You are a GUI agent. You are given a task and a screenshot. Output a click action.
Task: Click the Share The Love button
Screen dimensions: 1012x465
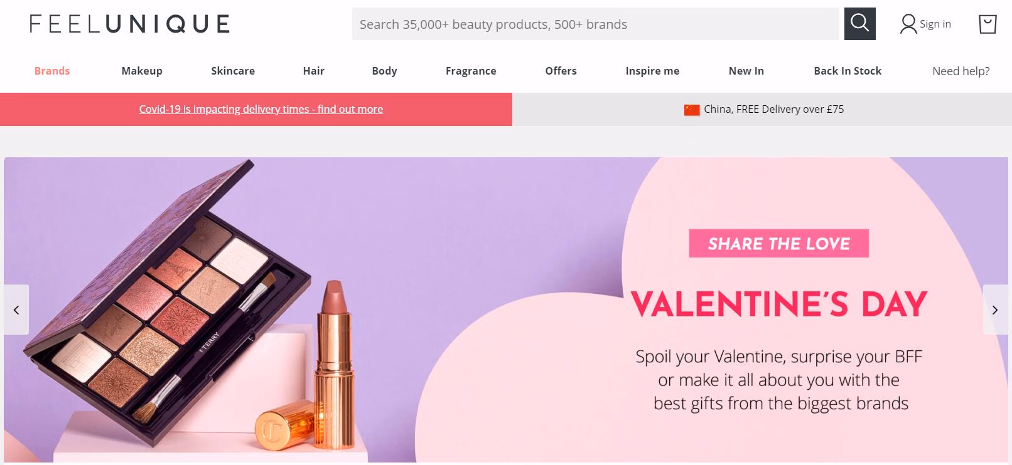[x=778, y=243]
